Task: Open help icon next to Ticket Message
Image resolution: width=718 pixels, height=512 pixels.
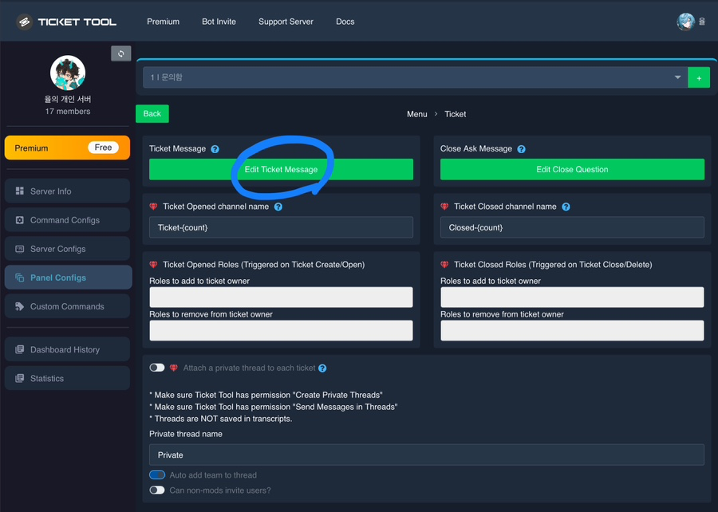Action: point(215,149)
